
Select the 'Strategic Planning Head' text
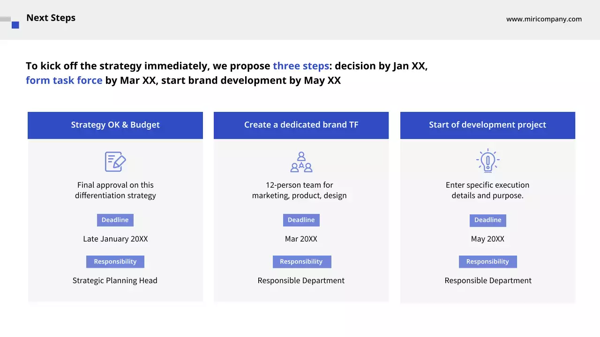(115, 281)
